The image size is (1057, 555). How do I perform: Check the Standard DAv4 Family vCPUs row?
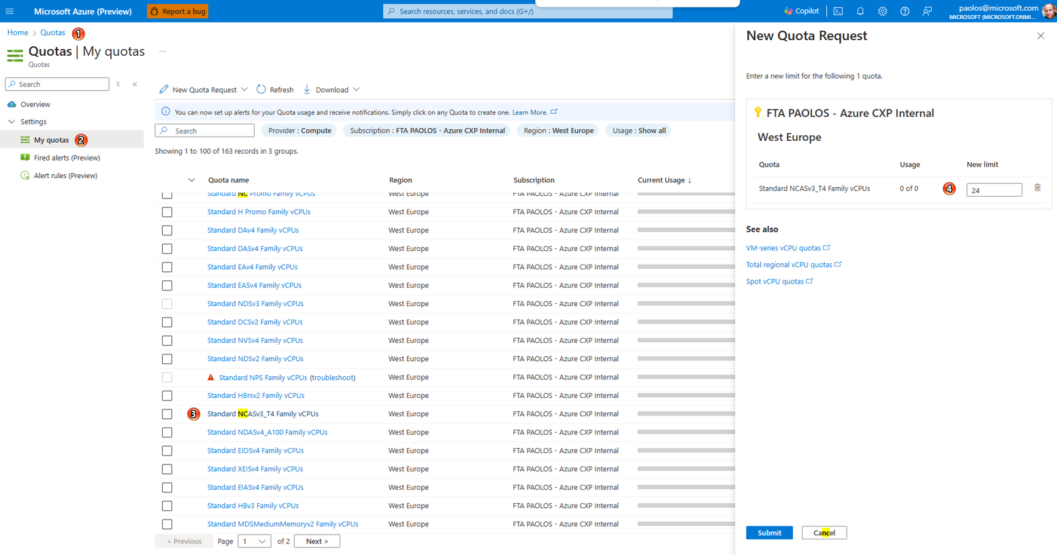(x=167, y=231)
